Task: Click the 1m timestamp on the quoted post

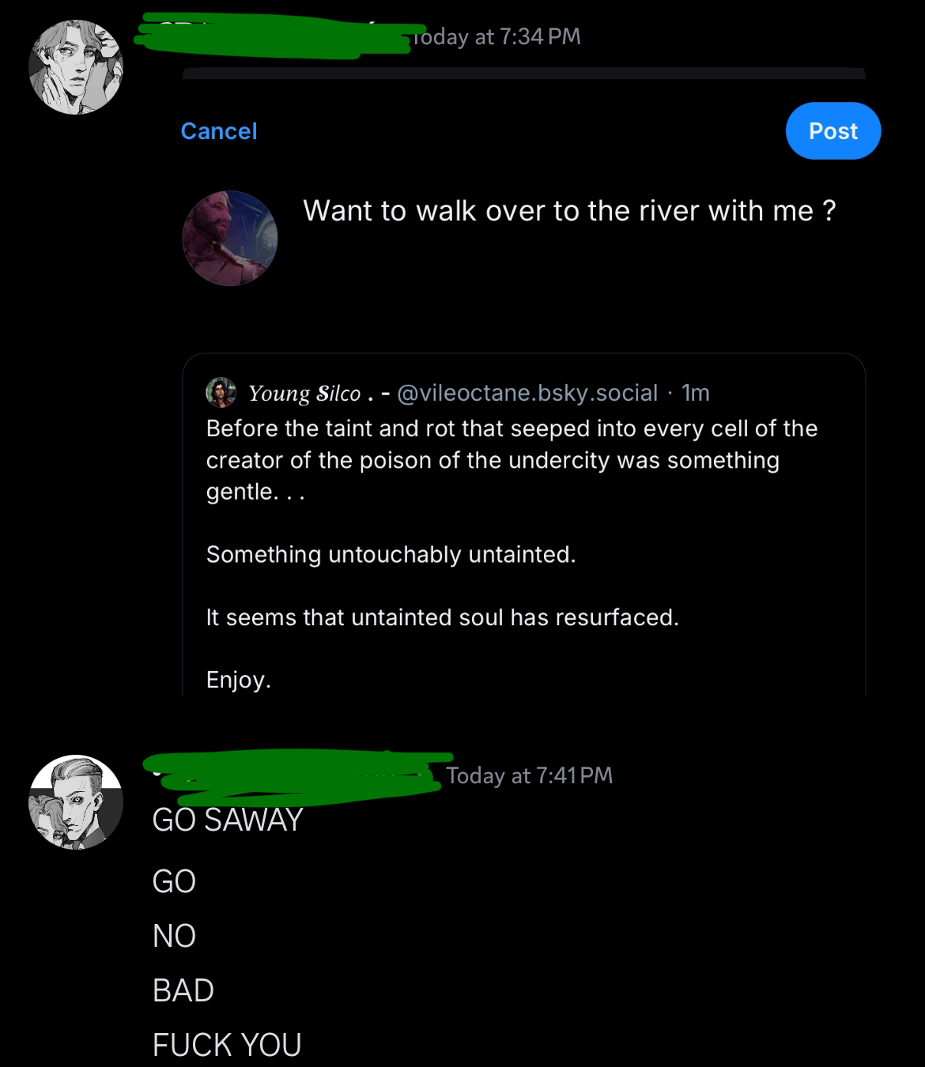Action: tap(696, 393)
